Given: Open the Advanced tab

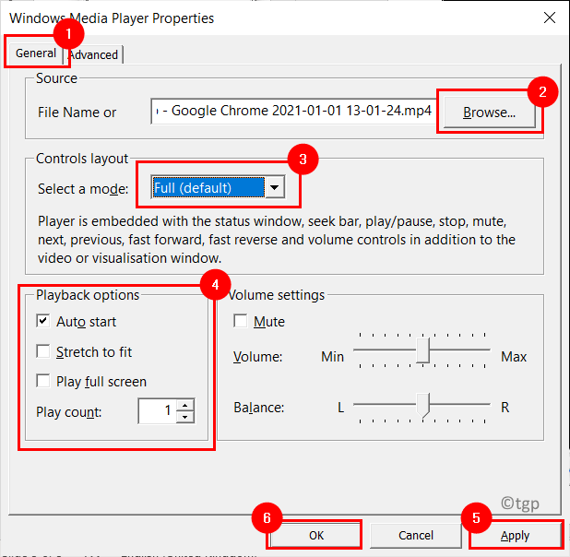Looking at the screenshot, I should click(96, 54).
